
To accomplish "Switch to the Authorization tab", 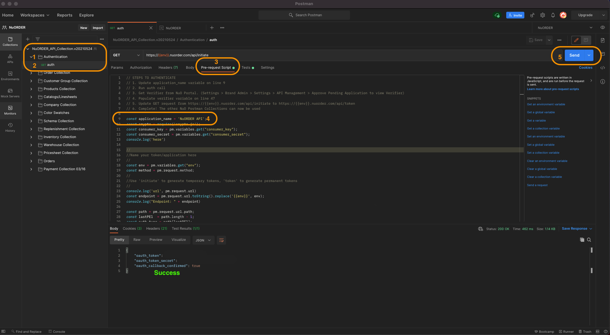I will click(x=141, y=67).
